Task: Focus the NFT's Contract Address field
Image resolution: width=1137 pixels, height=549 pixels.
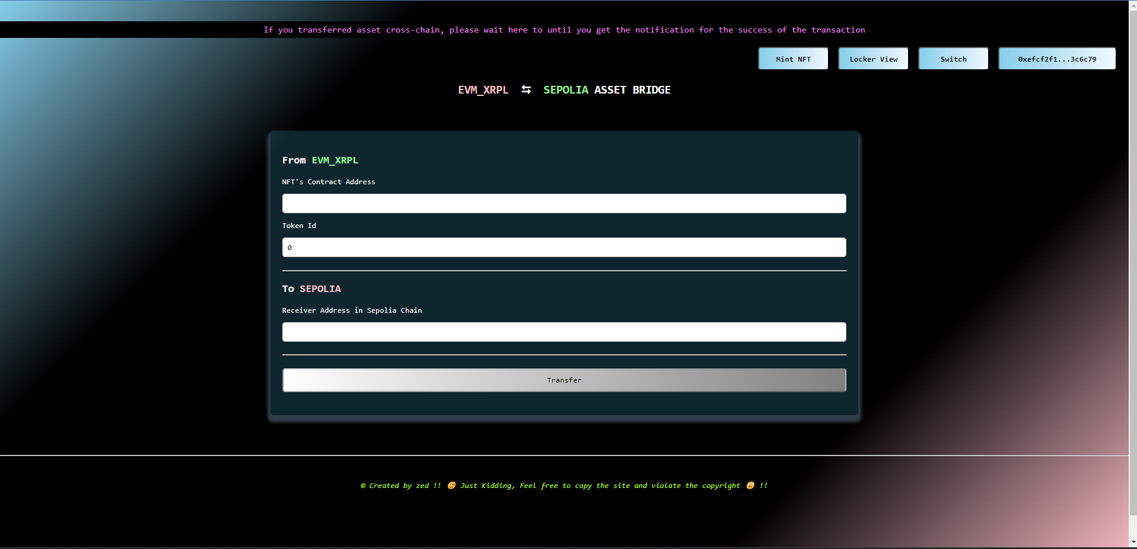Action: coord(564,203)
